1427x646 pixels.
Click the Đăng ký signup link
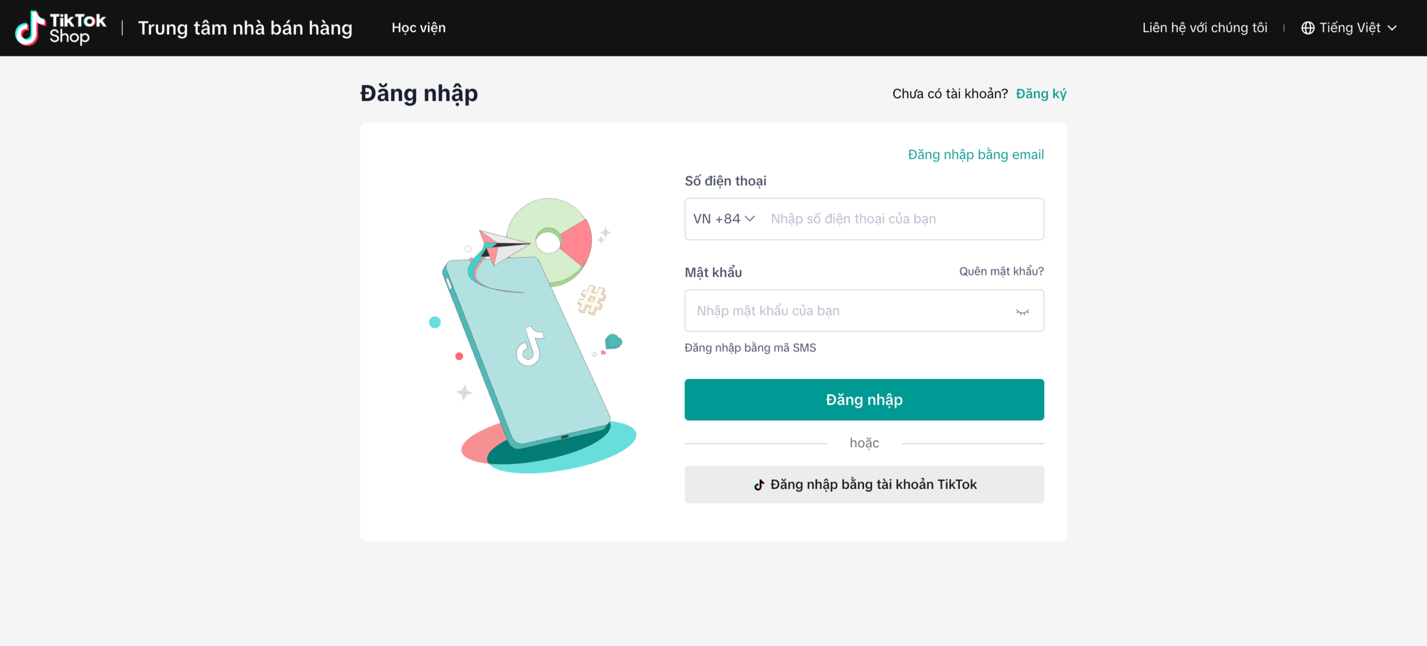pyautogui.click(x=1041, y=94)
